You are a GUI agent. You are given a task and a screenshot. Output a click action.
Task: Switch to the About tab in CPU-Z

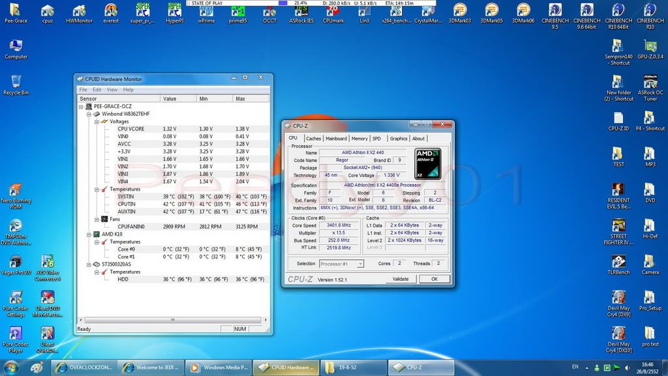tap(418, 138)
